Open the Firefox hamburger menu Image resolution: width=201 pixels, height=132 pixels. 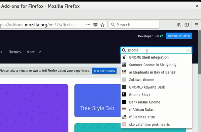click(x=196, y=25)
